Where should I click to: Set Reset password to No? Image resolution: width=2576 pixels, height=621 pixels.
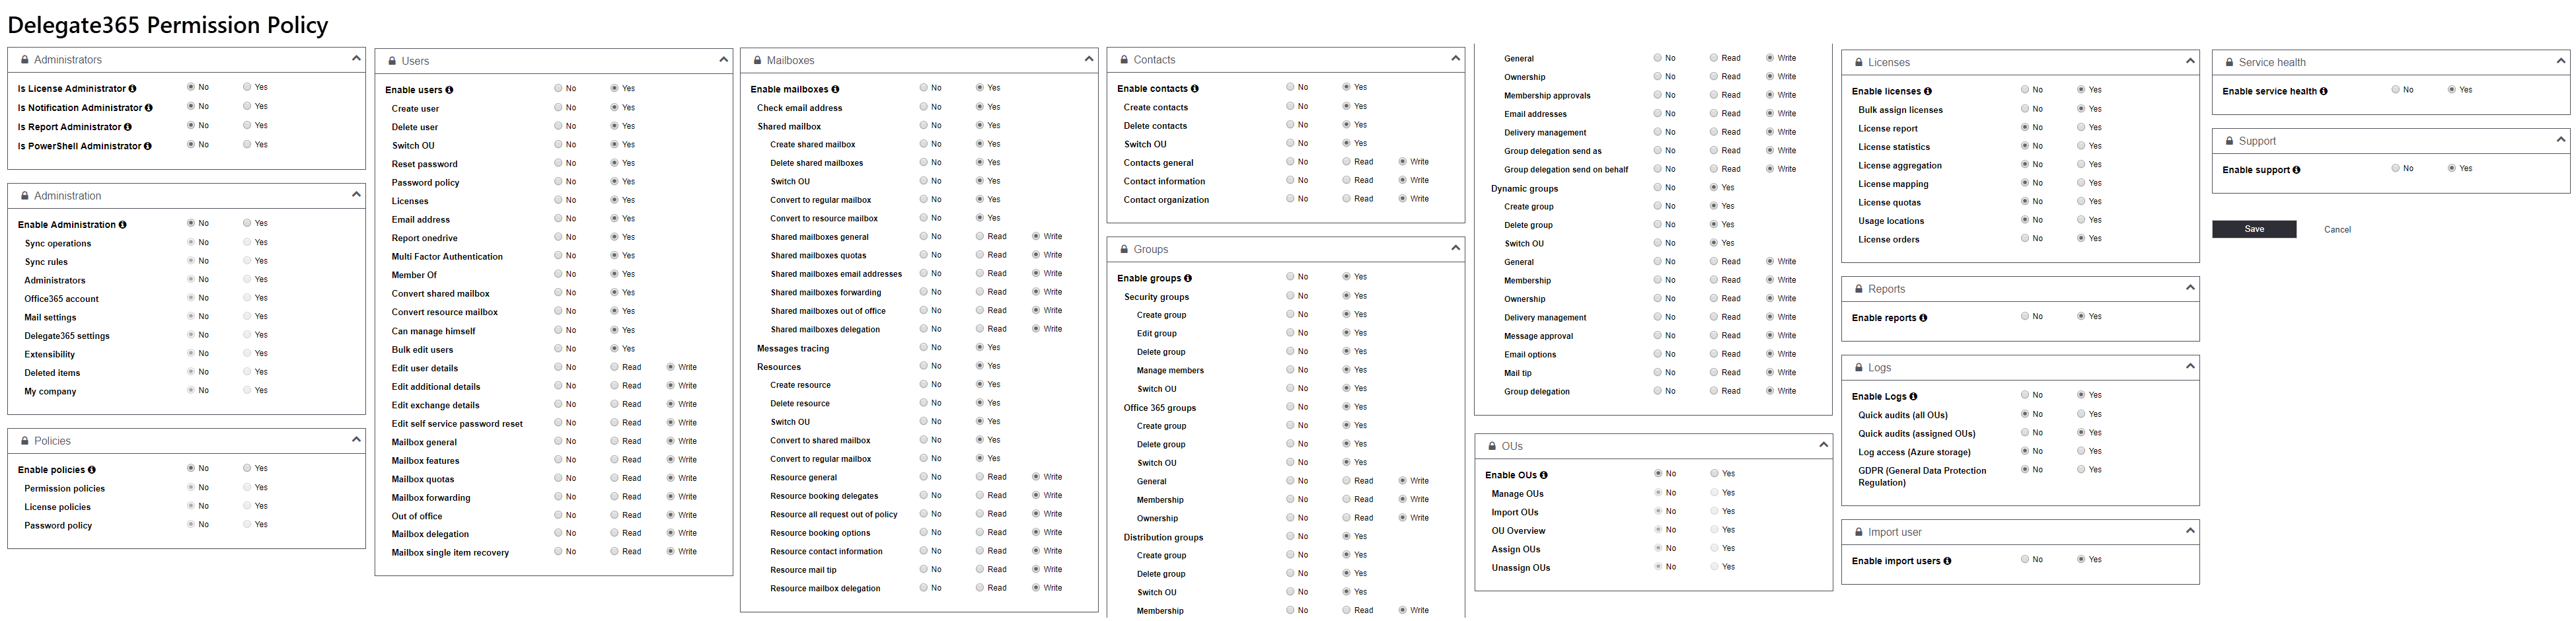(x=558, y=163)
